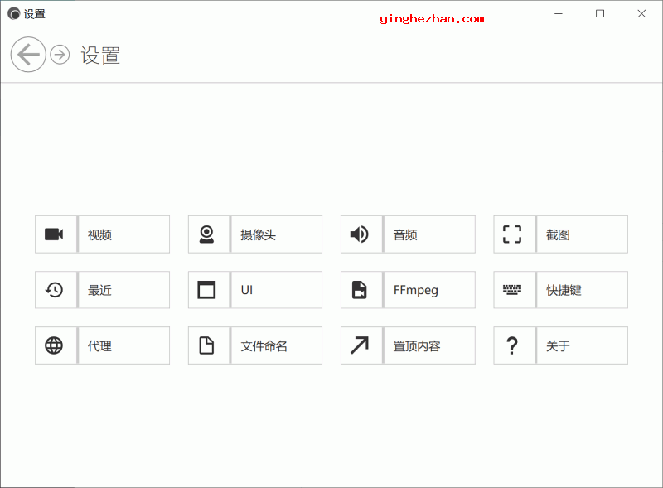Click the arrow icon for 置顶内容
Viewport: 663px width, 488px height.
[x=360, y=345]
